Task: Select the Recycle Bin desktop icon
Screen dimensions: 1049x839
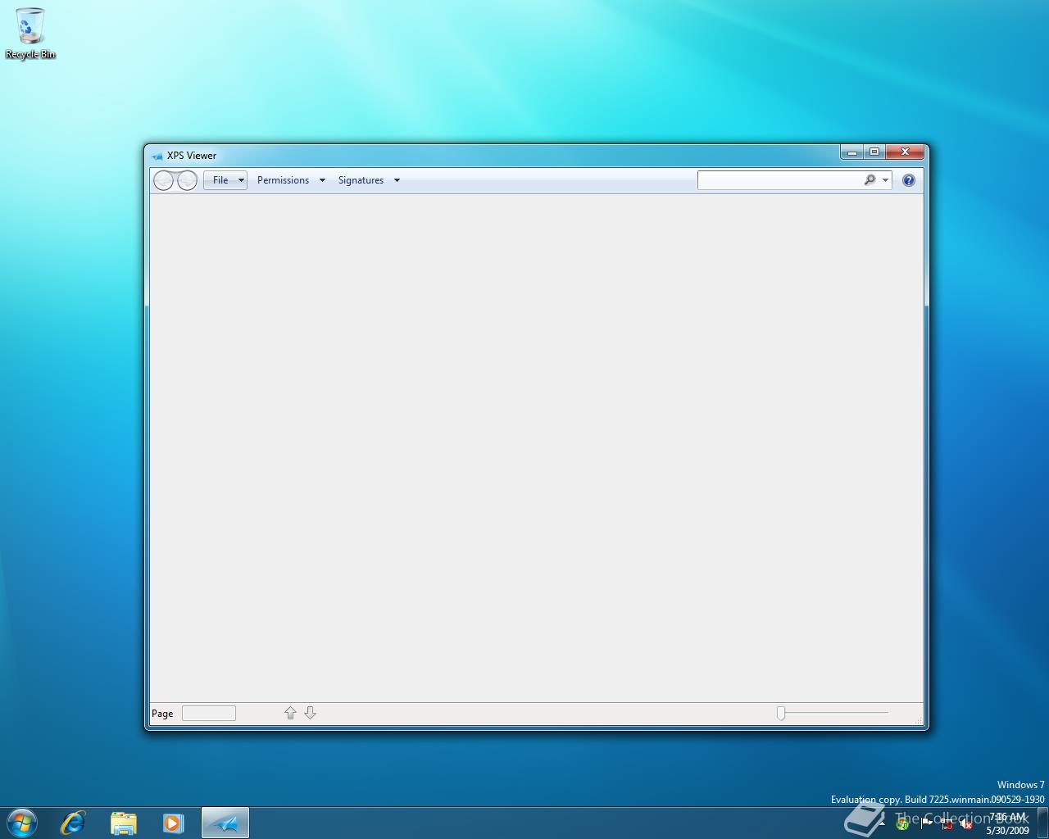Action: 30,34
